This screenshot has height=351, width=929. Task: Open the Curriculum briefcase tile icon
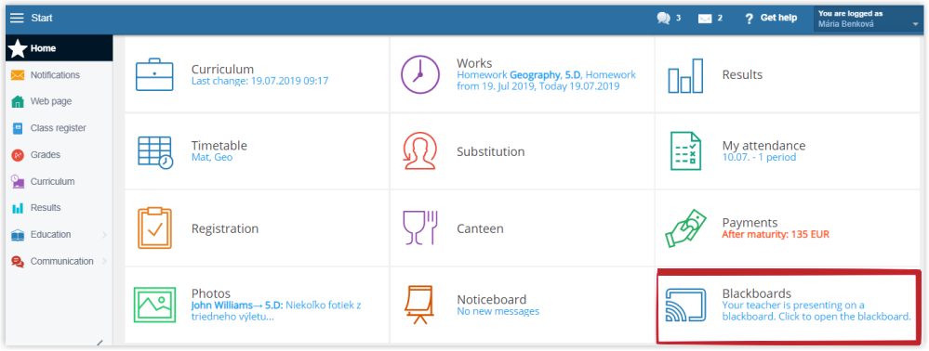point(154,74)
